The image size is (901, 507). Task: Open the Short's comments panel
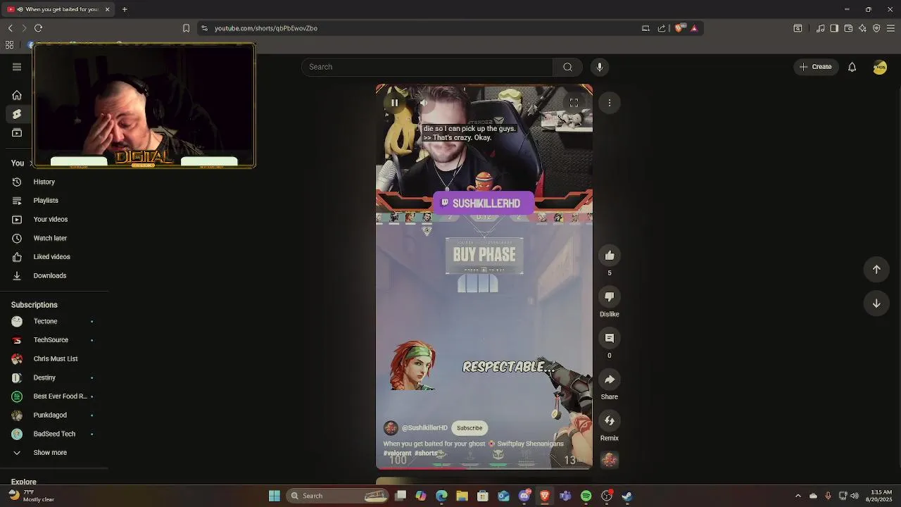(610, 338)
